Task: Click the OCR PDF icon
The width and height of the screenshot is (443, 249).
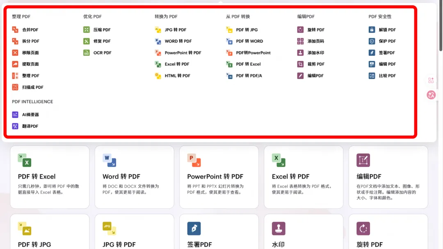Action: 87,53
